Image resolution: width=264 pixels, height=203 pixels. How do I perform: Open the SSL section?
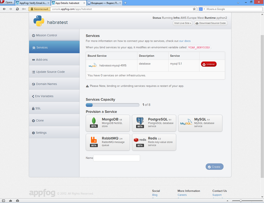[x=54, y=108]
